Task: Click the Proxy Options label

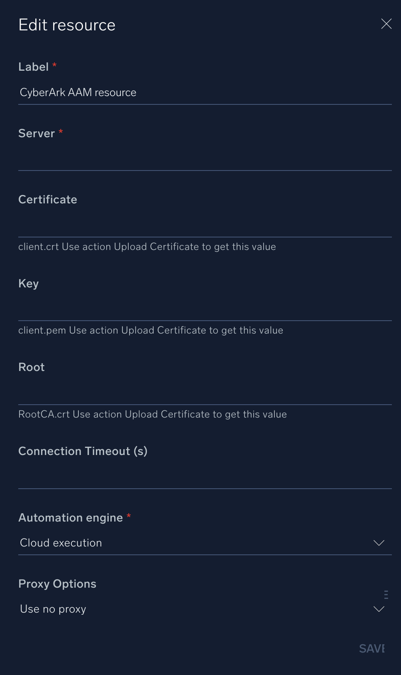Action: (x=57, y=584)
